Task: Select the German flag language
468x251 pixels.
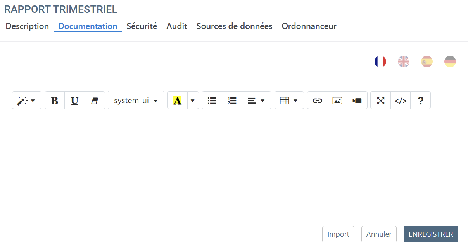Action: click(450, 61)
